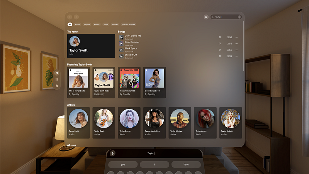
Task: Play the song Don't Blame Me
Action: click(x=121, y=37)
